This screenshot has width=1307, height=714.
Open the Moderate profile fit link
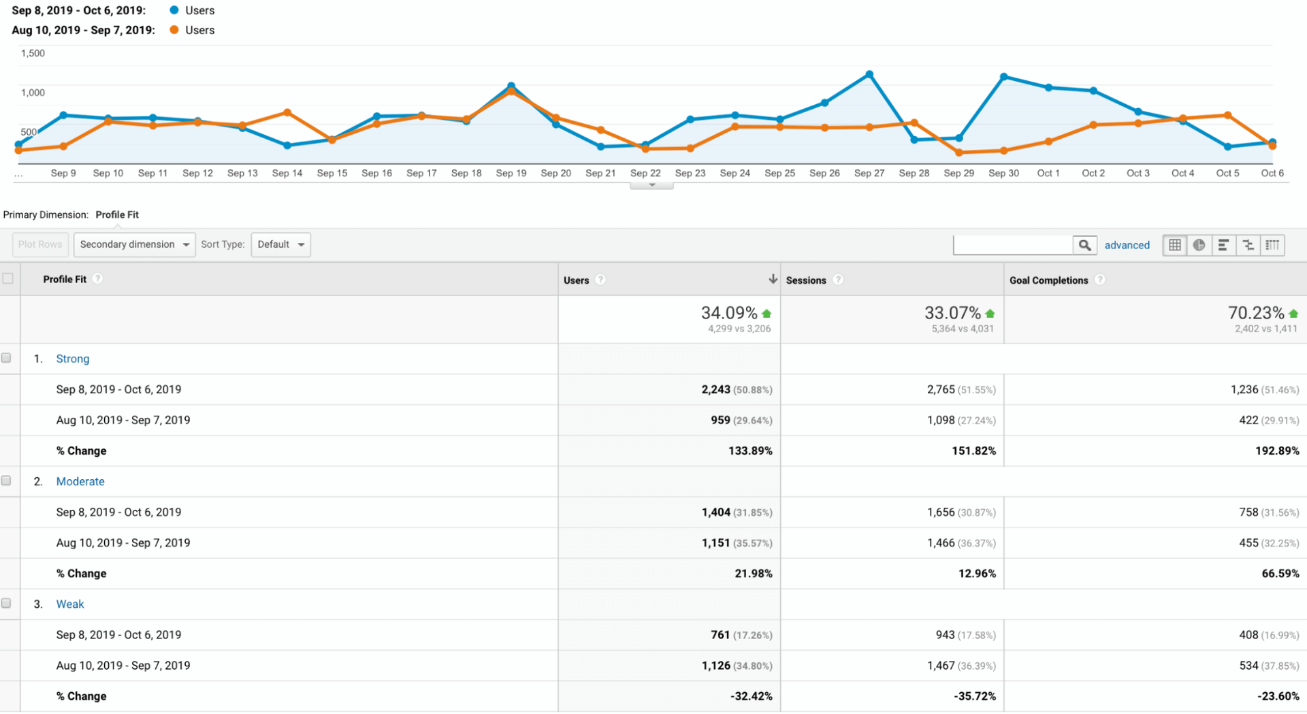click(80, 481)
